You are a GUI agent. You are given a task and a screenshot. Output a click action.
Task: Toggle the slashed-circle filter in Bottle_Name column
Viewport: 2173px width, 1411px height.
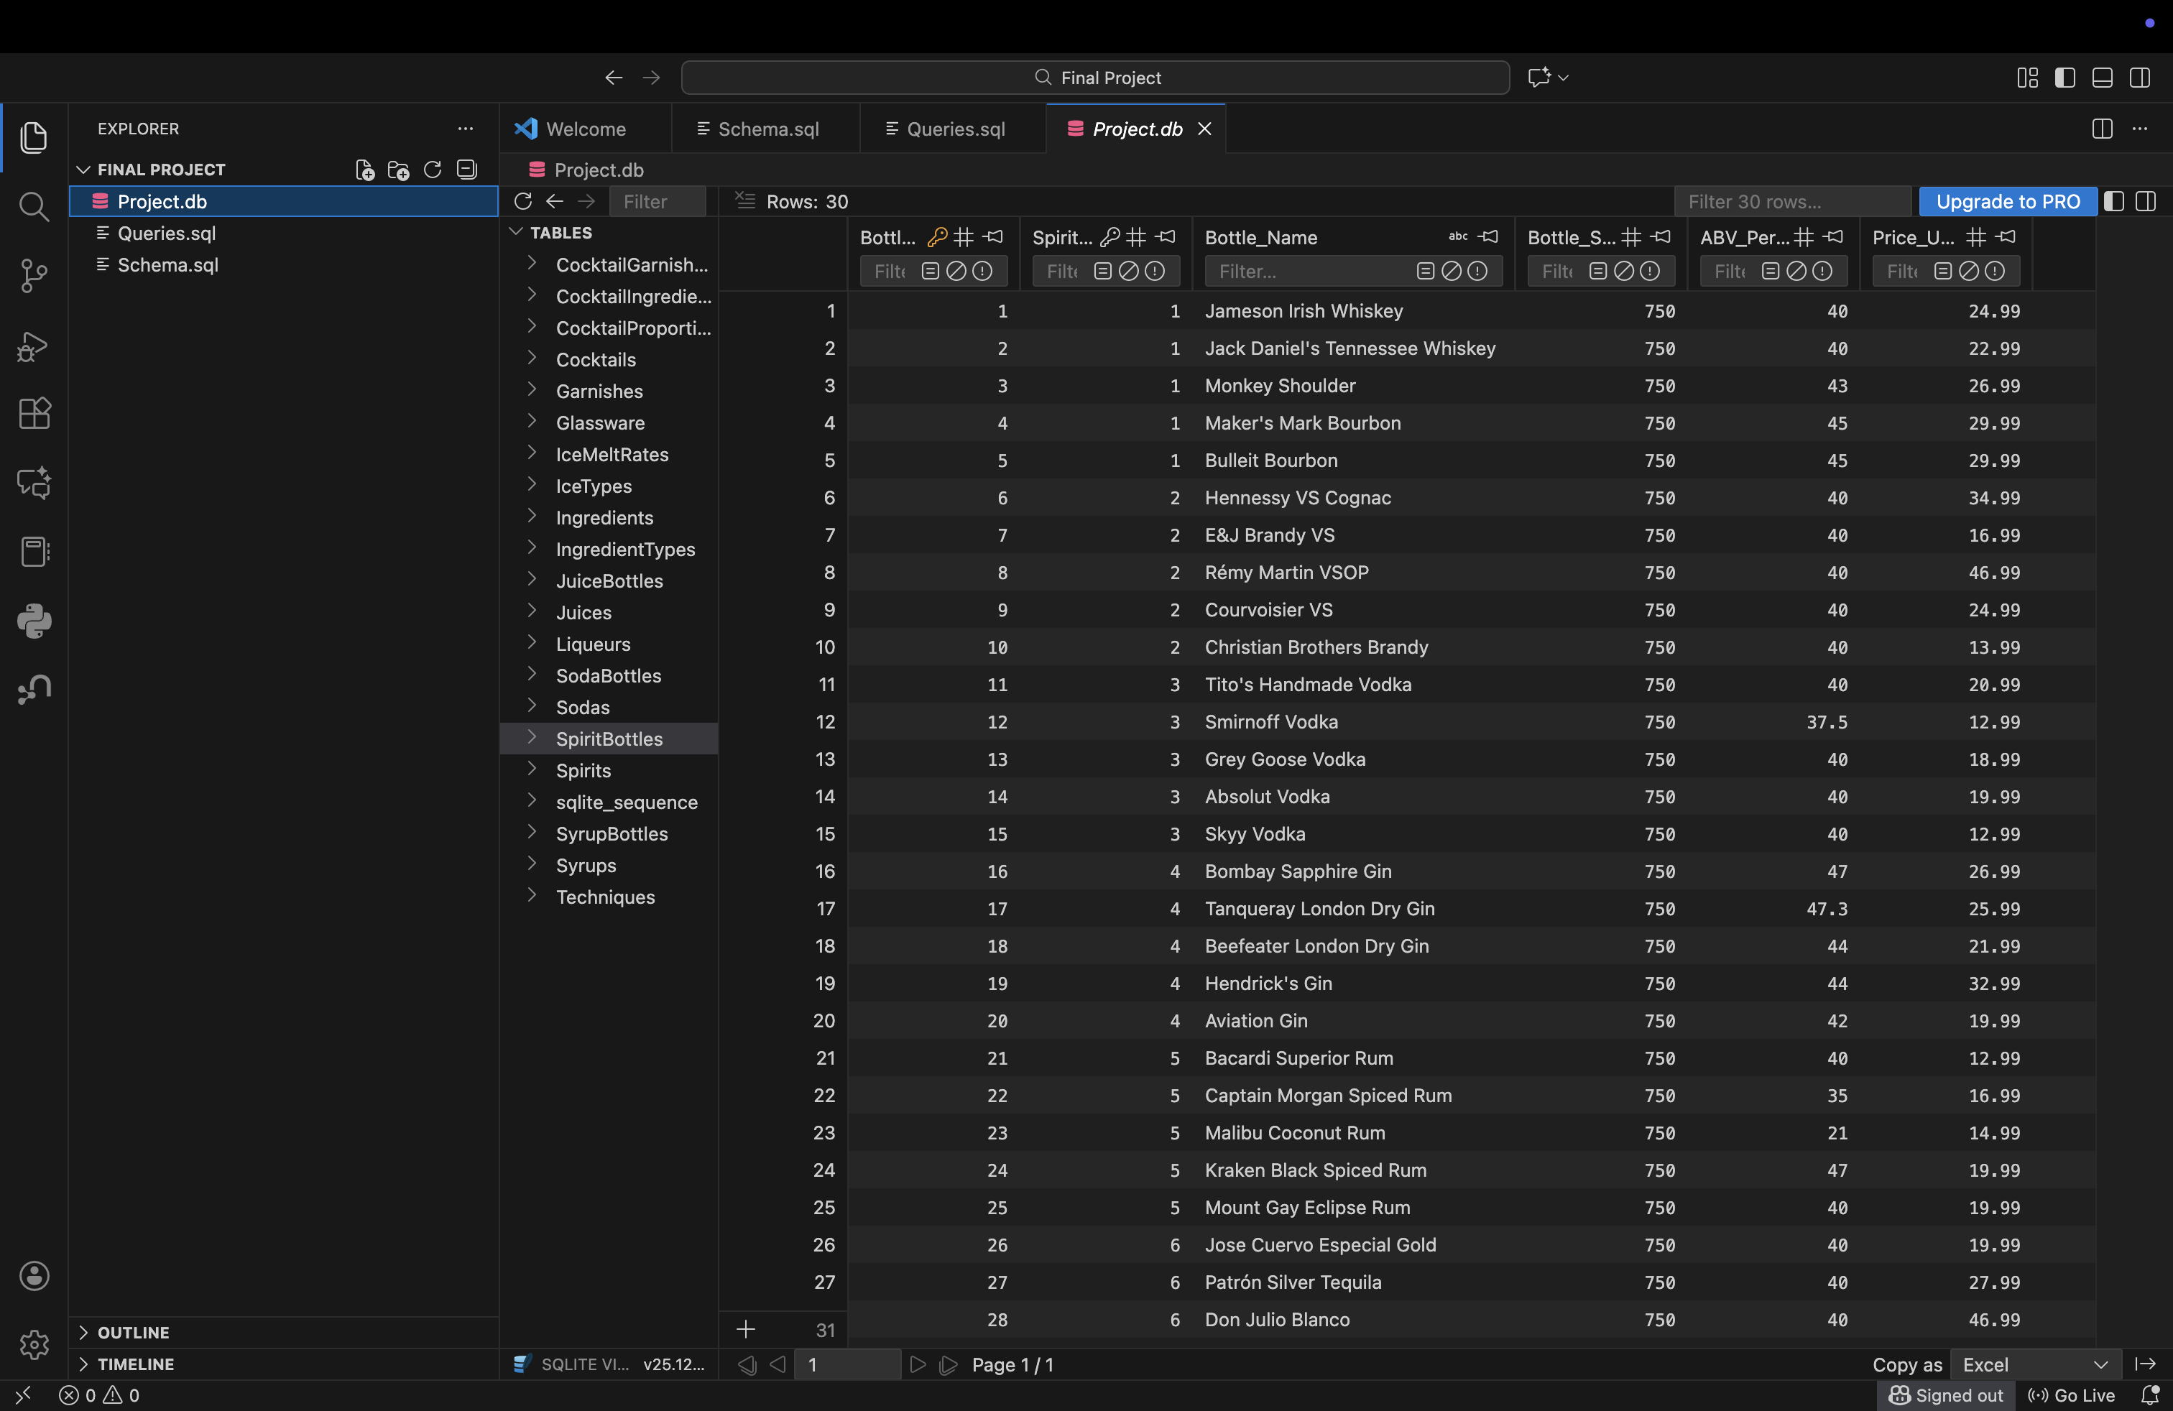1452,271
